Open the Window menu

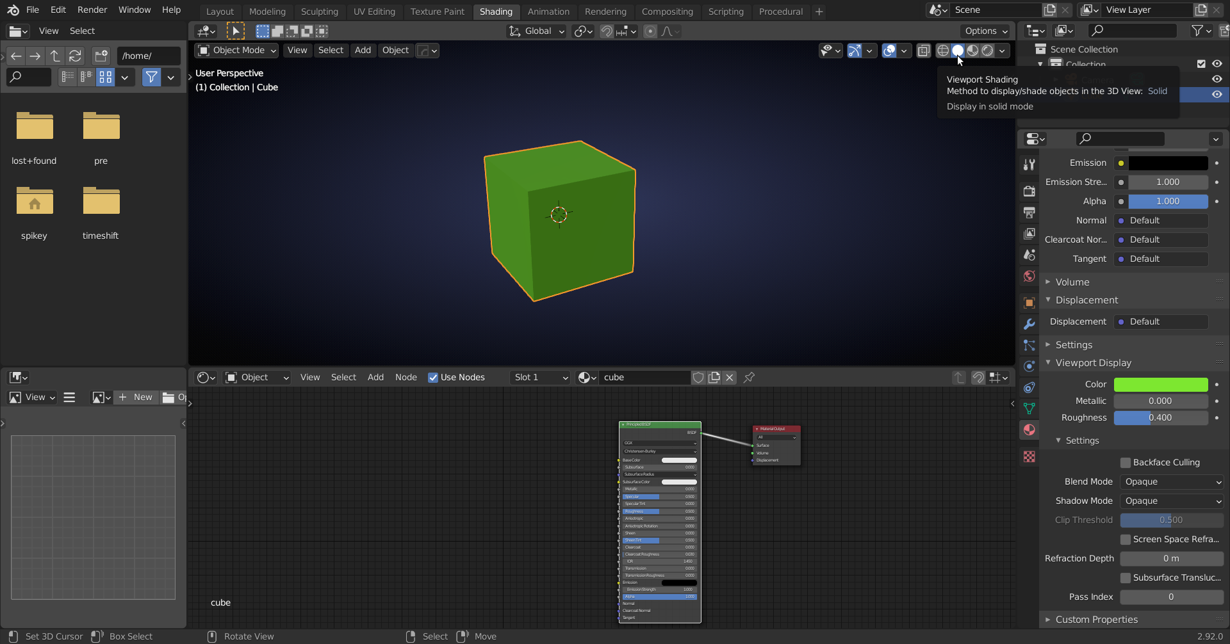click(135, 10)
